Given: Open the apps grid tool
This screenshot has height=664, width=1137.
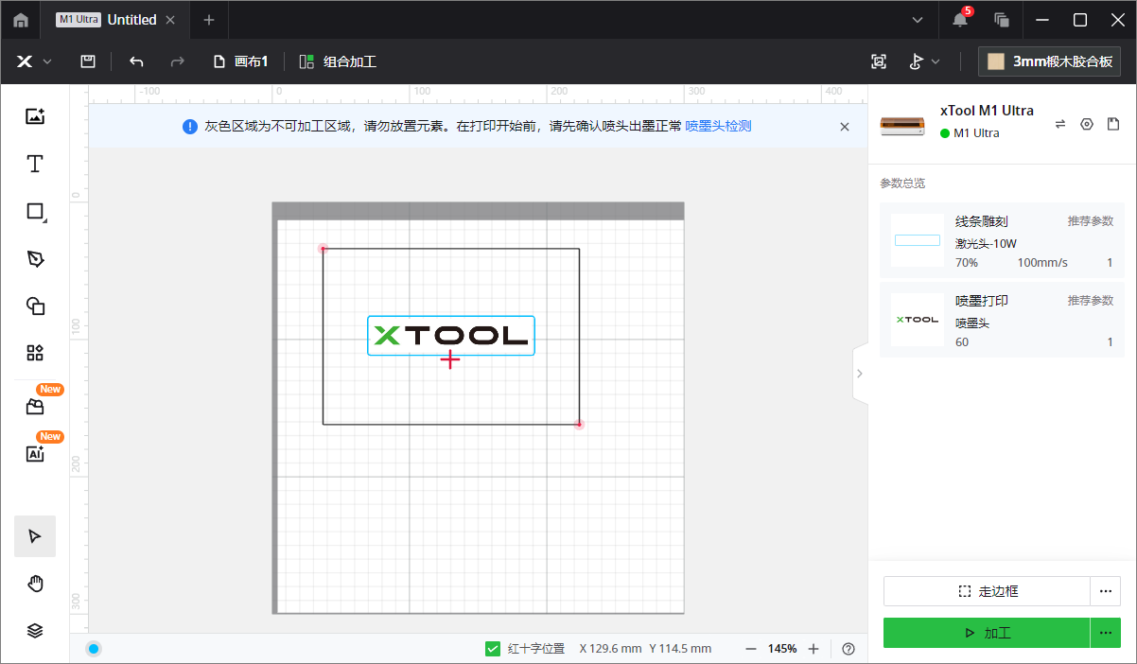Looking at the screenshot, I should click(x=35, y=353).
